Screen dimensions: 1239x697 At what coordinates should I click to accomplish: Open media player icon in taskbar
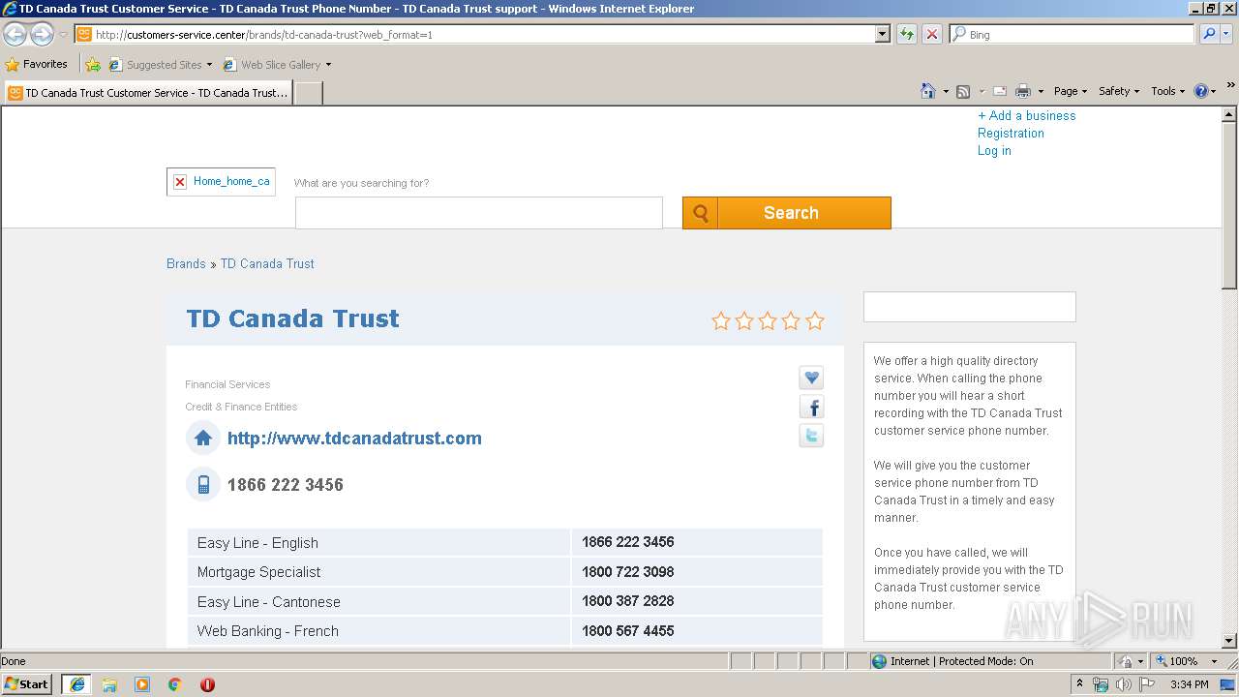coord(142,684)
